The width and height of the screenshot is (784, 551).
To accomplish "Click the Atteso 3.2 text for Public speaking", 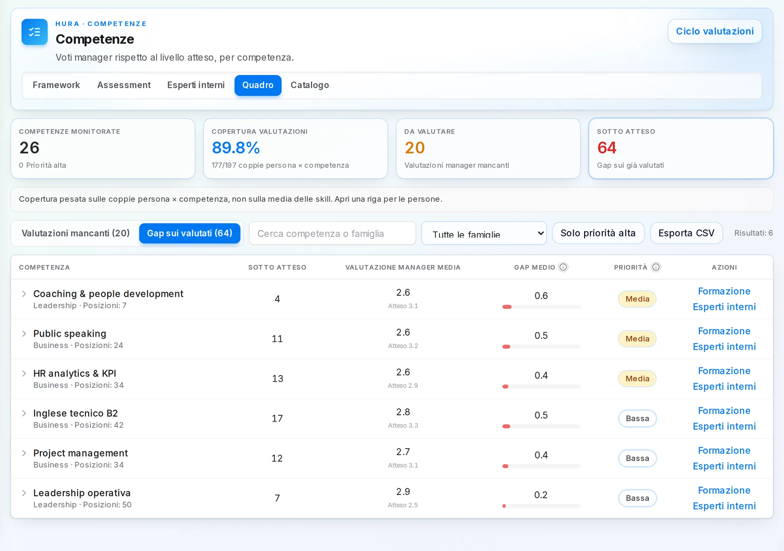I will [403, 346].
